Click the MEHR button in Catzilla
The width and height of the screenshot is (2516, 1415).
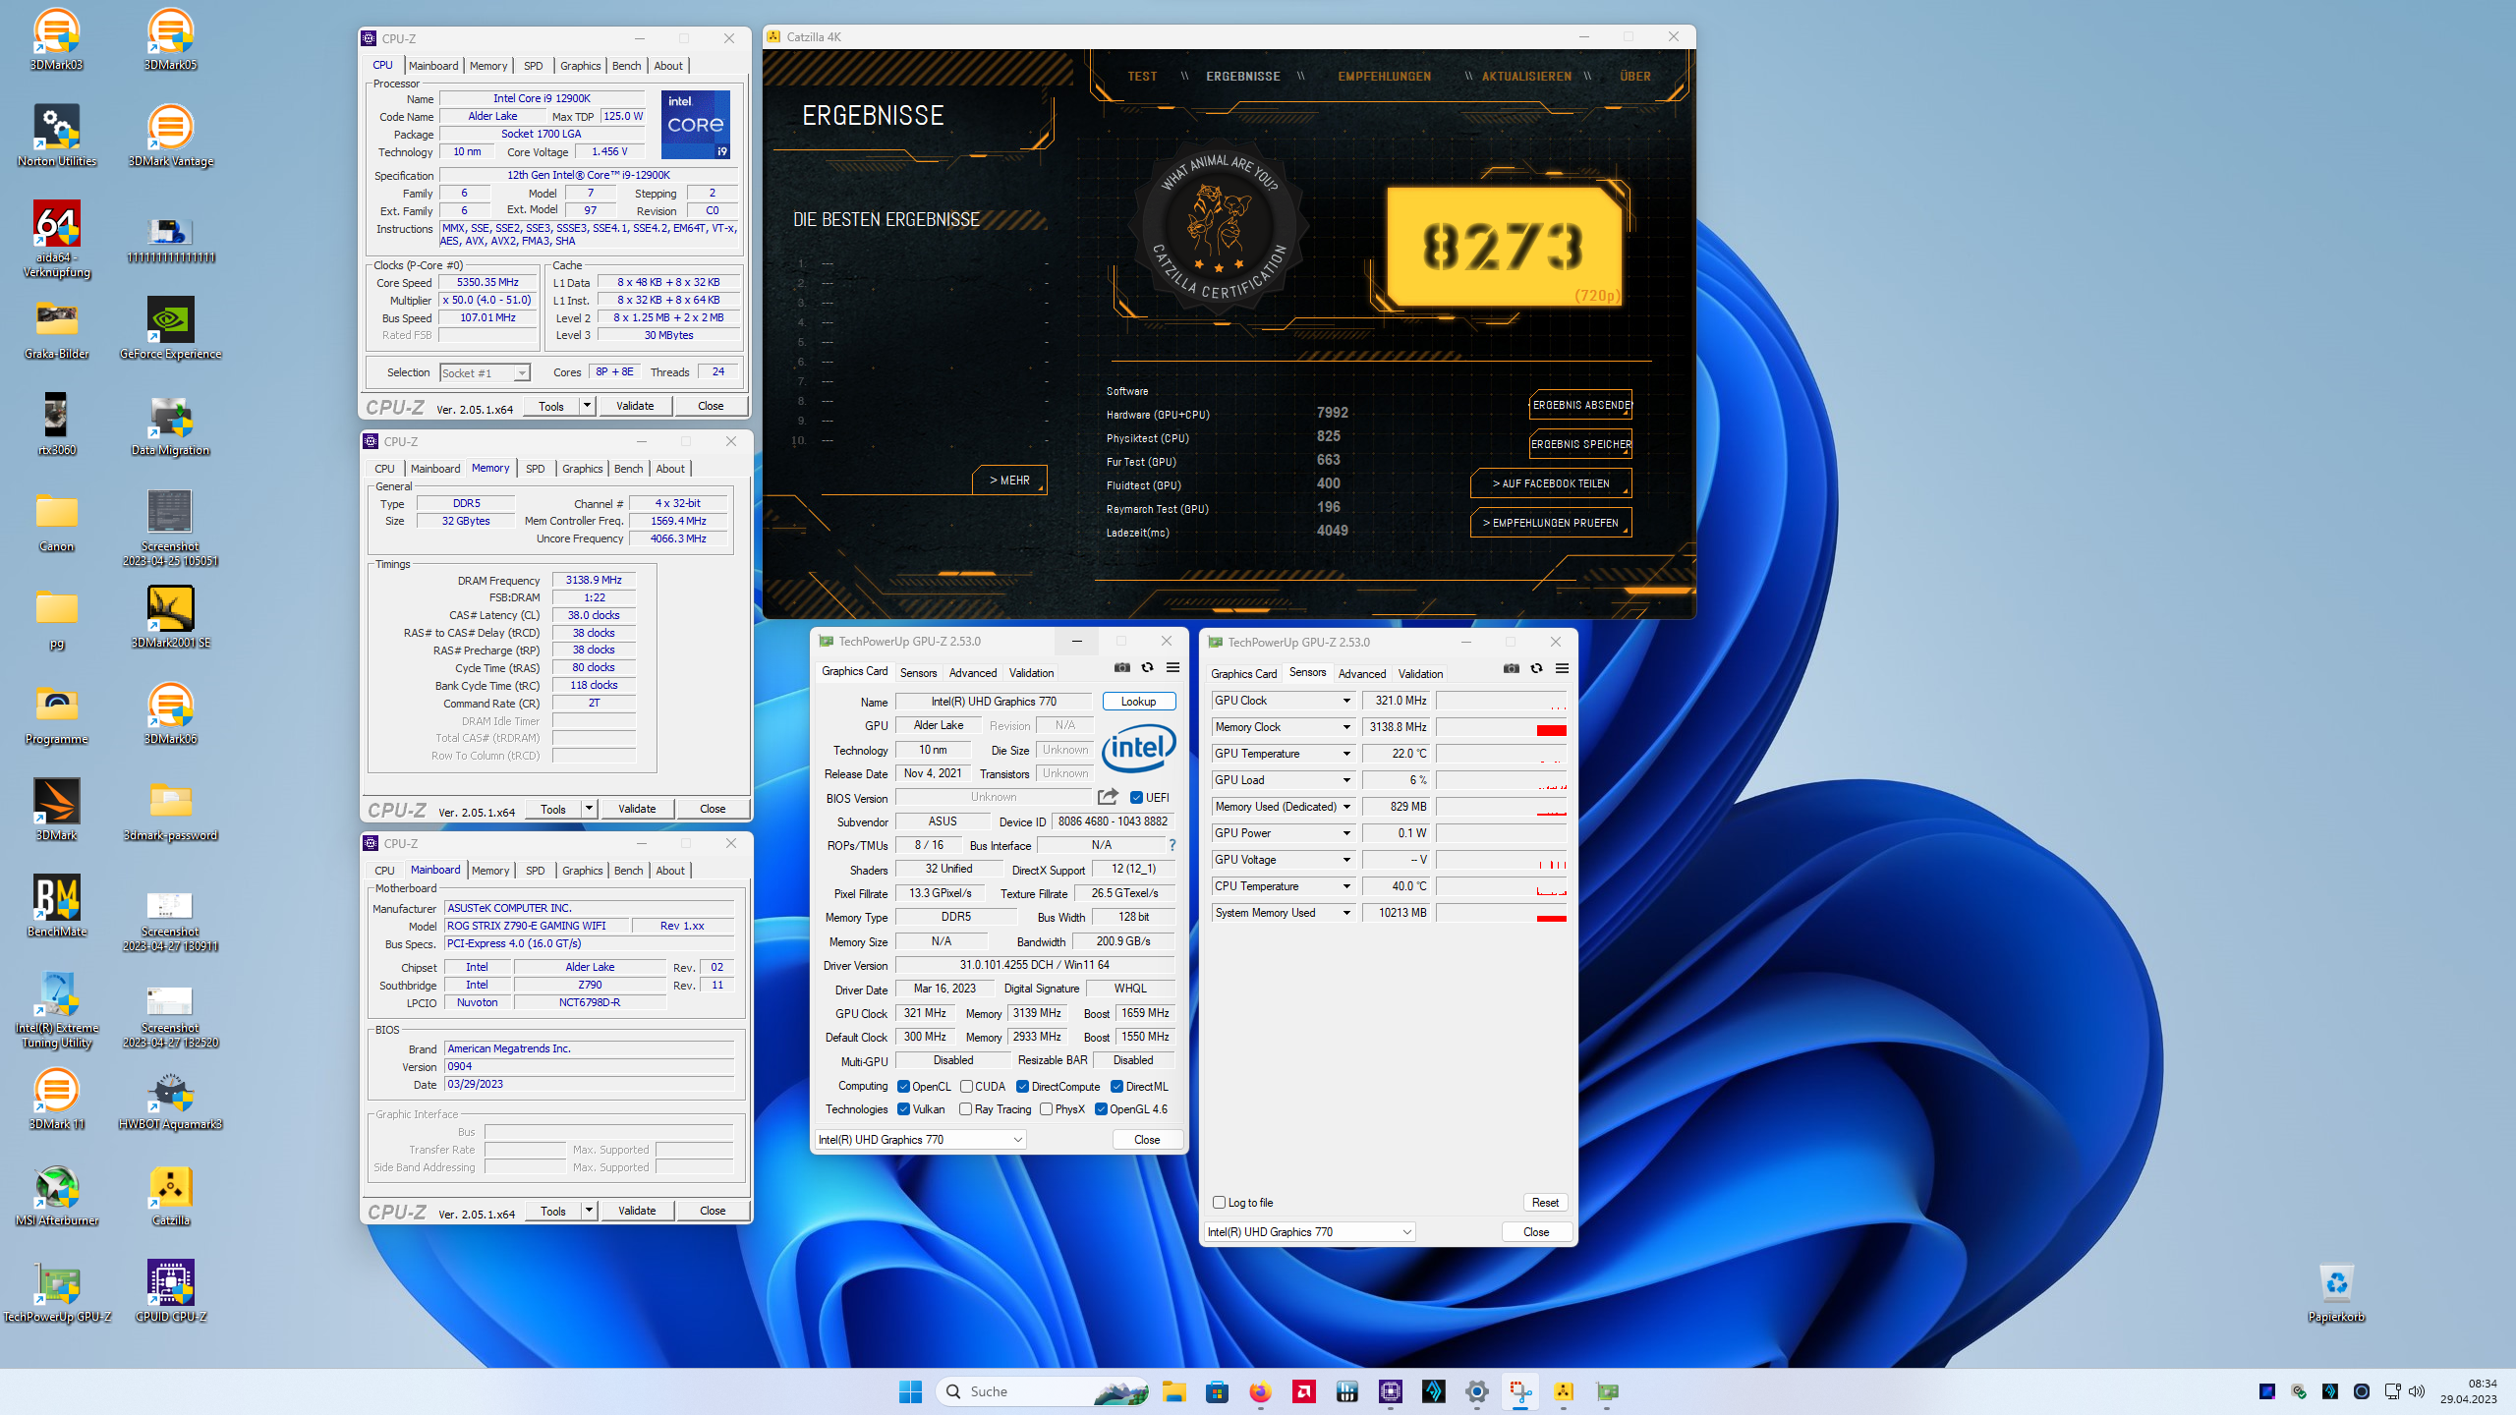click(1009, 481)
